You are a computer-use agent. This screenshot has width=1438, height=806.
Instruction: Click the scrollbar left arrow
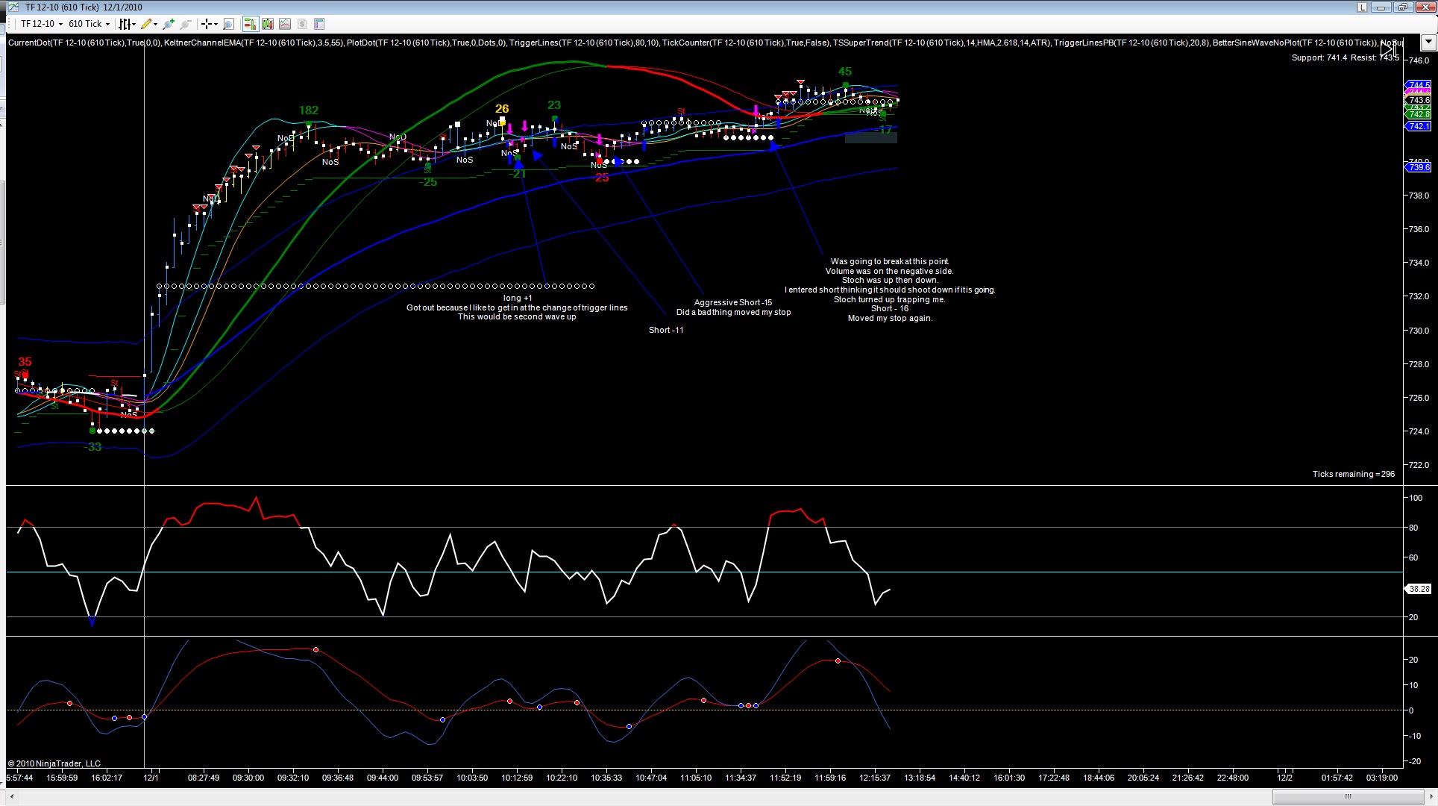click(11, 796)
